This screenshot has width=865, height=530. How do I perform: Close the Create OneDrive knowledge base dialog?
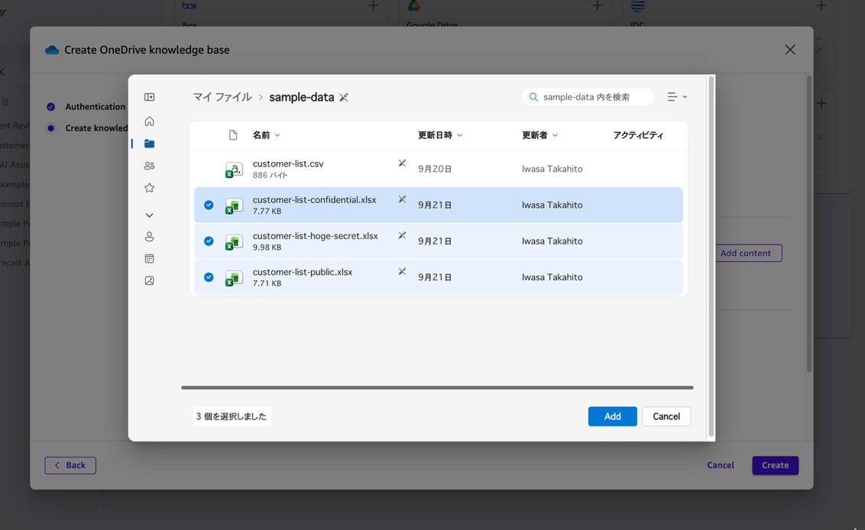(x=790, y=50)
